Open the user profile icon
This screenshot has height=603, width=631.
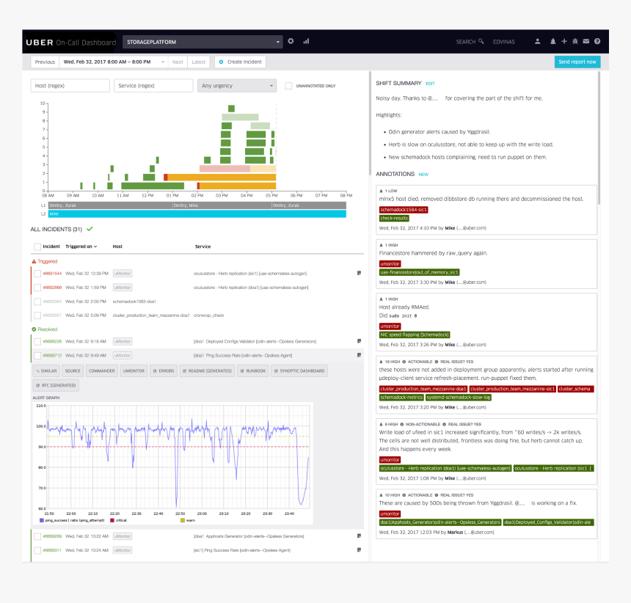(537, 41)
